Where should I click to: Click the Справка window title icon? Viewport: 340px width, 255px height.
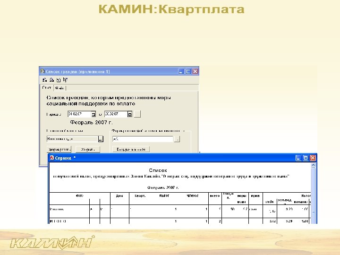(x=52, y=158)
